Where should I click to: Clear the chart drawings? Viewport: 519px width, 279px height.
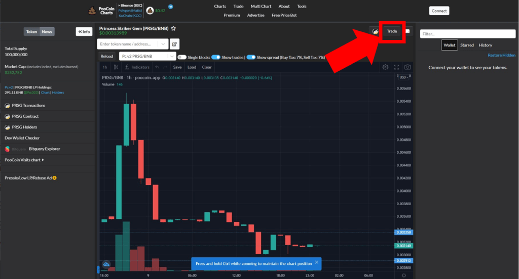207,67
